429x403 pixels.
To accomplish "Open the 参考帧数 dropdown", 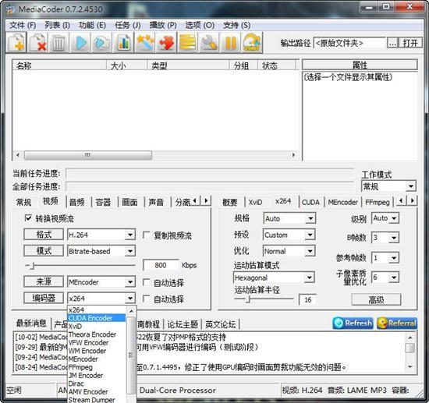I will point(394,258).
